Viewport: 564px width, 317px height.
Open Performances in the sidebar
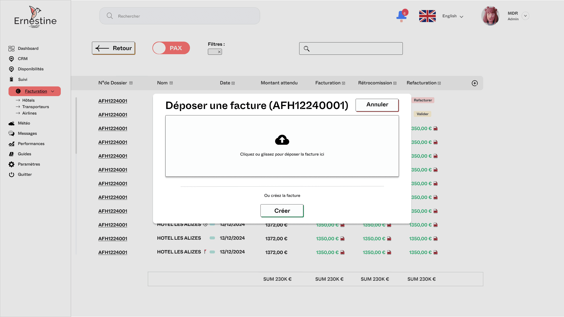click(x=31, y=144)
